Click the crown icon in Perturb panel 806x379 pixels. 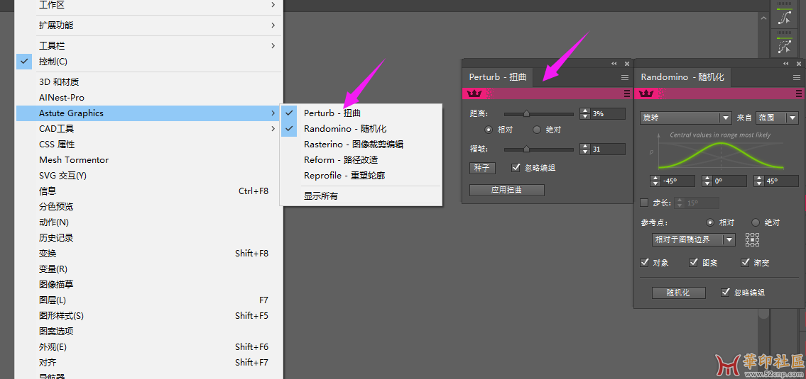pos(474,94)
